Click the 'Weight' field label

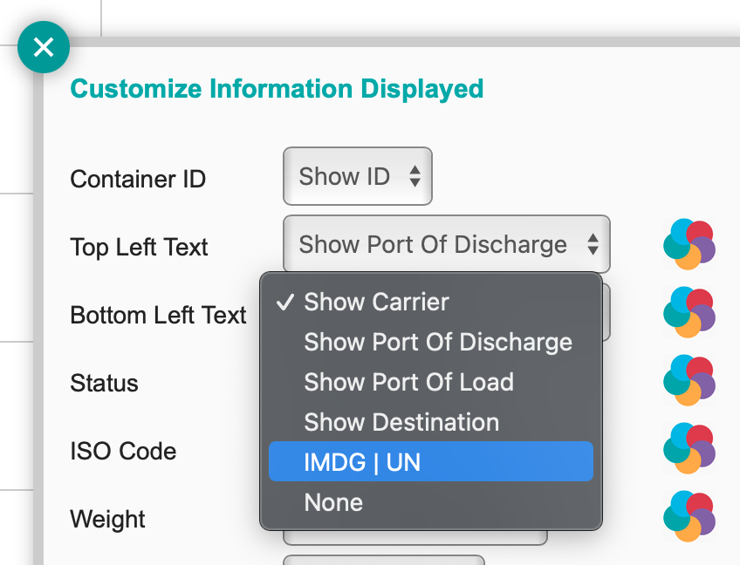(x=107, y=520)
